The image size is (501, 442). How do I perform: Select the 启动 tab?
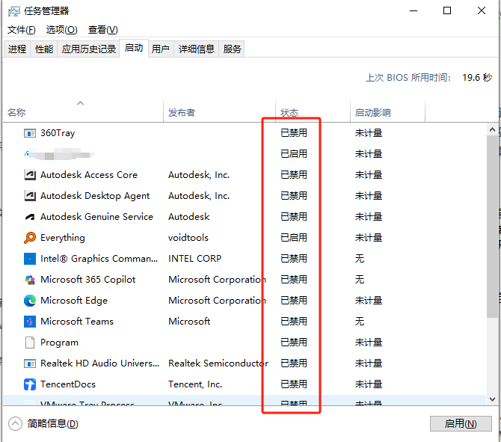(x=134, y=48)
